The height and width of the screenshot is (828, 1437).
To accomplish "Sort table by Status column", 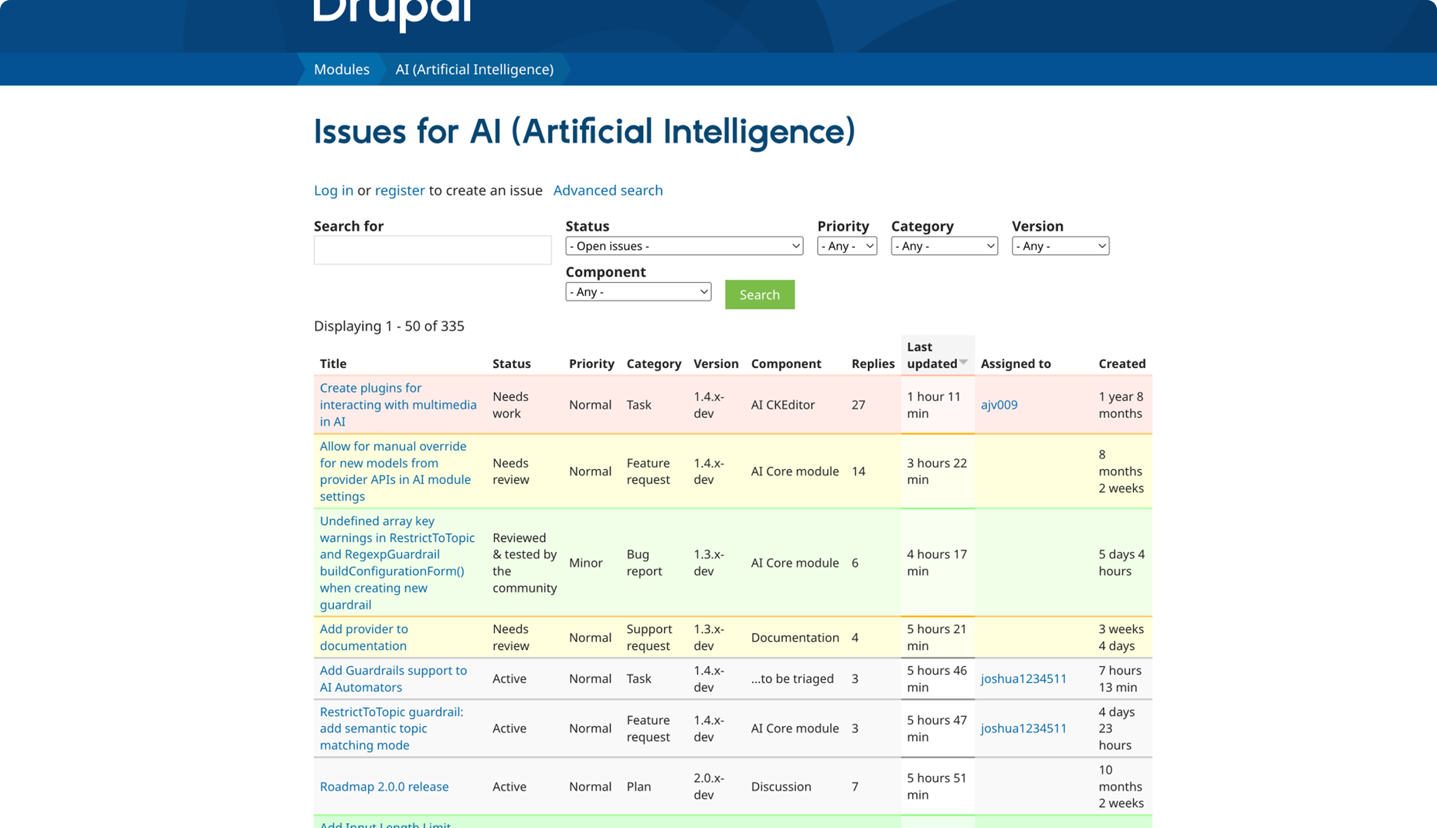I will (512, 364).
